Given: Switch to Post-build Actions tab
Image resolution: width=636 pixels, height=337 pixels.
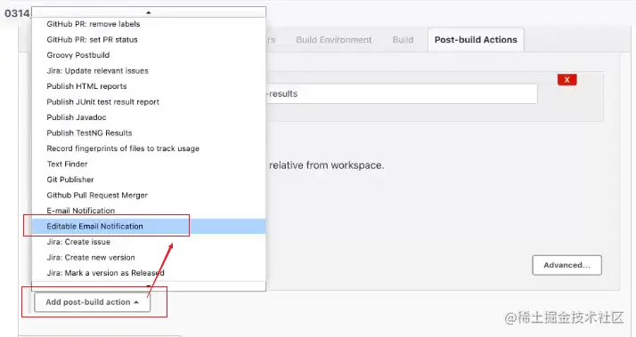Looking at the screenshot, I should coord(476,40).
